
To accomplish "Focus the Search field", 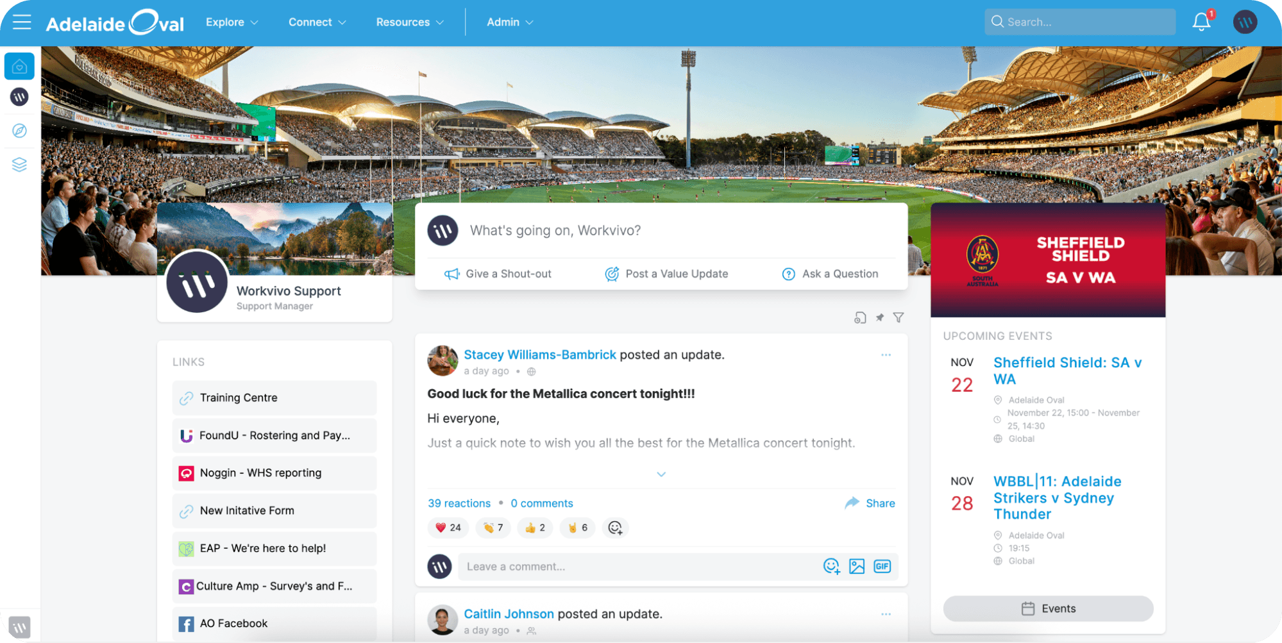I will [1080, 22].
